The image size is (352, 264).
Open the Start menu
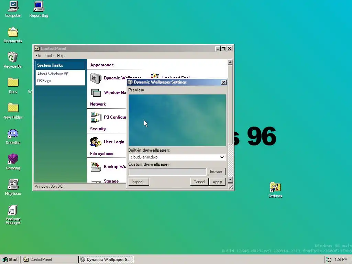pyautogui.click(x=10, y=260)
